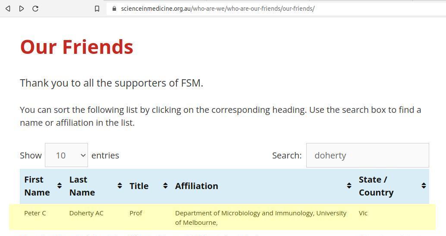Click the 'Prof' title cell

click(135, 213)
